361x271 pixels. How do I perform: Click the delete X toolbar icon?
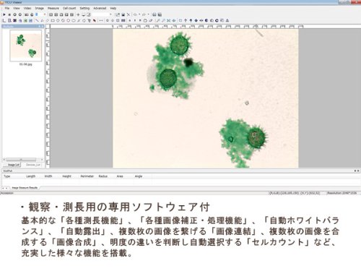129,14
